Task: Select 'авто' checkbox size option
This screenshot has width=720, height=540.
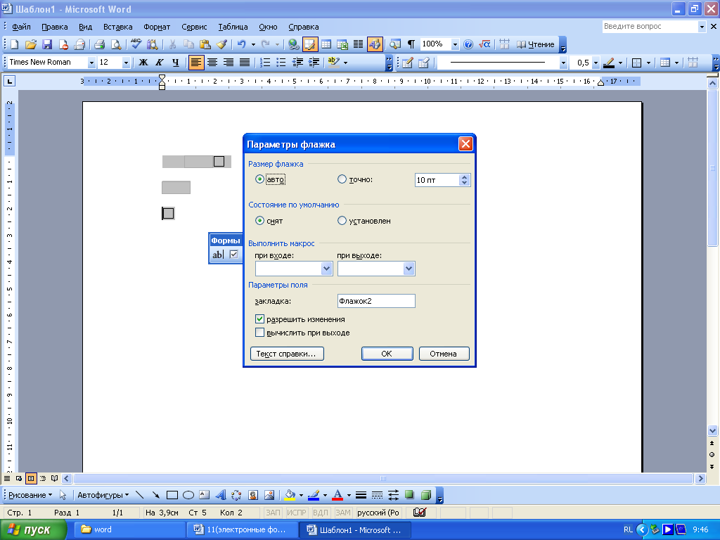Action: [259, 179]
